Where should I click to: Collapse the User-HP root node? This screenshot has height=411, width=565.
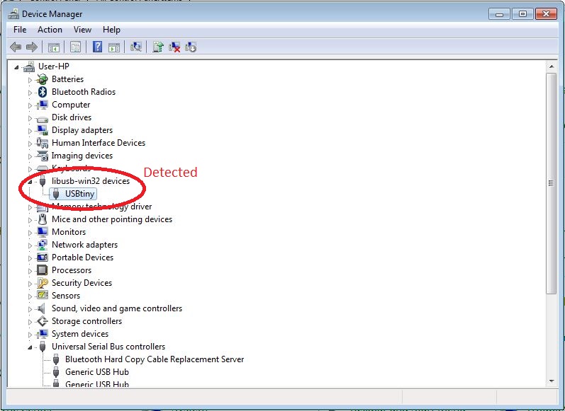(x=16, y=67)
